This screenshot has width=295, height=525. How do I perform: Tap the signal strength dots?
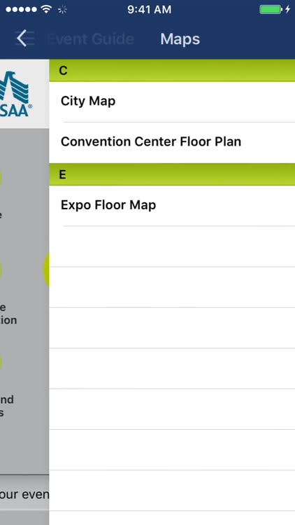point(21,9)
